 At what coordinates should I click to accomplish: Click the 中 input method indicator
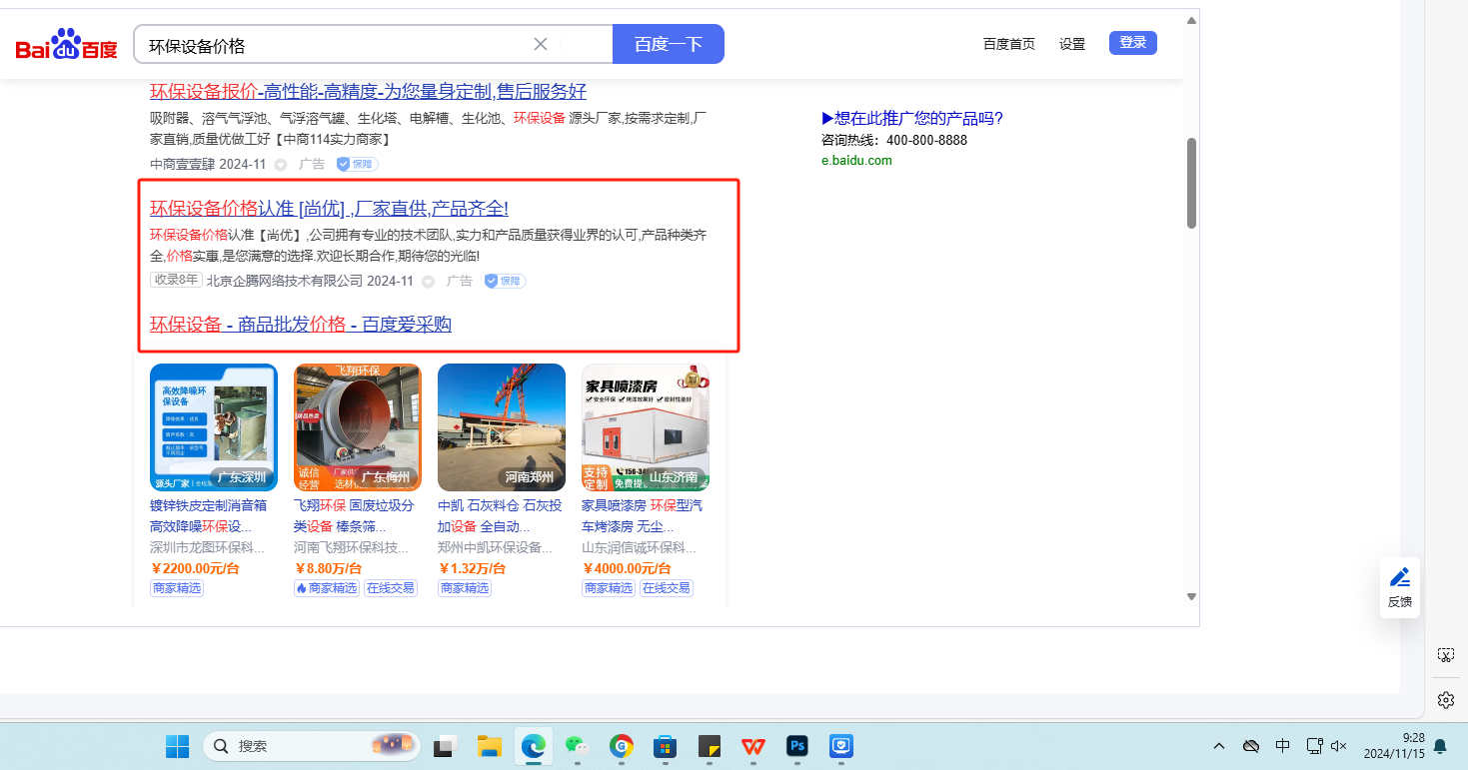(x=1283, y=746)
